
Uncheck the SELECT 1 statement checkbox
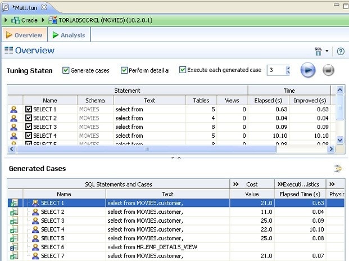point(29,109)
